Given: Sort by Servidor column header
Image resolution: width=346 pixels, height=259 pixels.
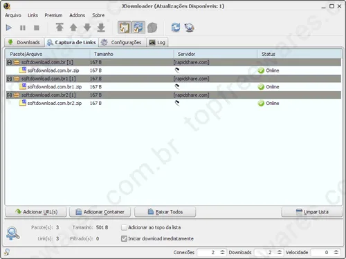Looking at the screenshot, I should [x=215, y=54].
